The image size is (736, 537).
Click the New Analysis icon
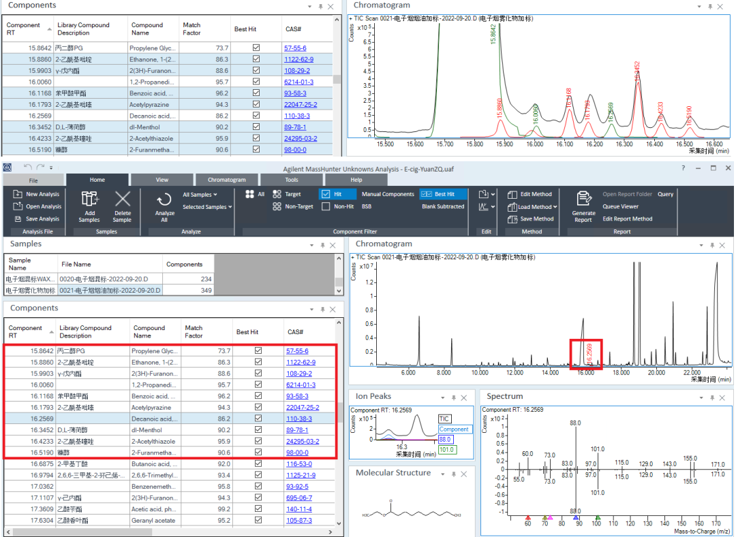click(18, 194)
